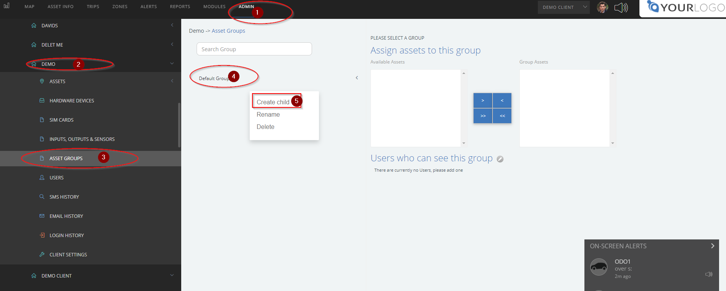Click the Available Assets list box
Image resolution: width=726 pixels, height=291 pixels.
[416, 108]
